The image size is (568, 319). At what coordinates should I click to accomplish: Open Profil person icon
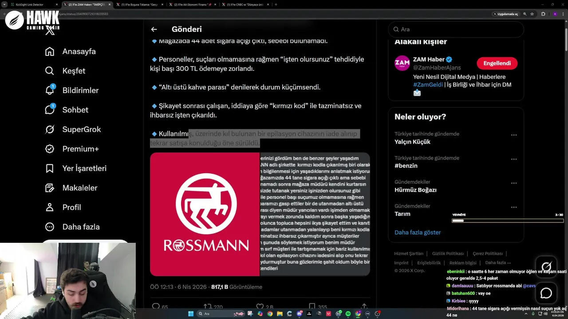tap(50, 207)
